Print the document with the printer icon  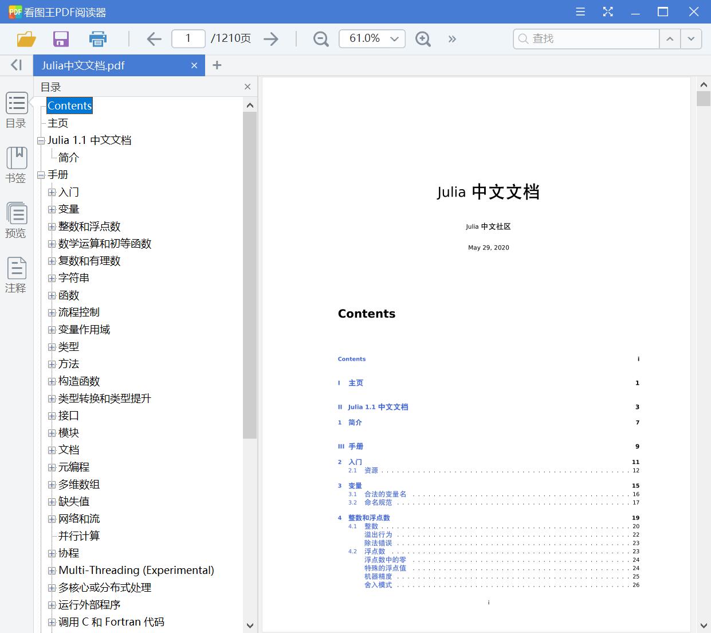pyautogui.click(x=98, y=39)
